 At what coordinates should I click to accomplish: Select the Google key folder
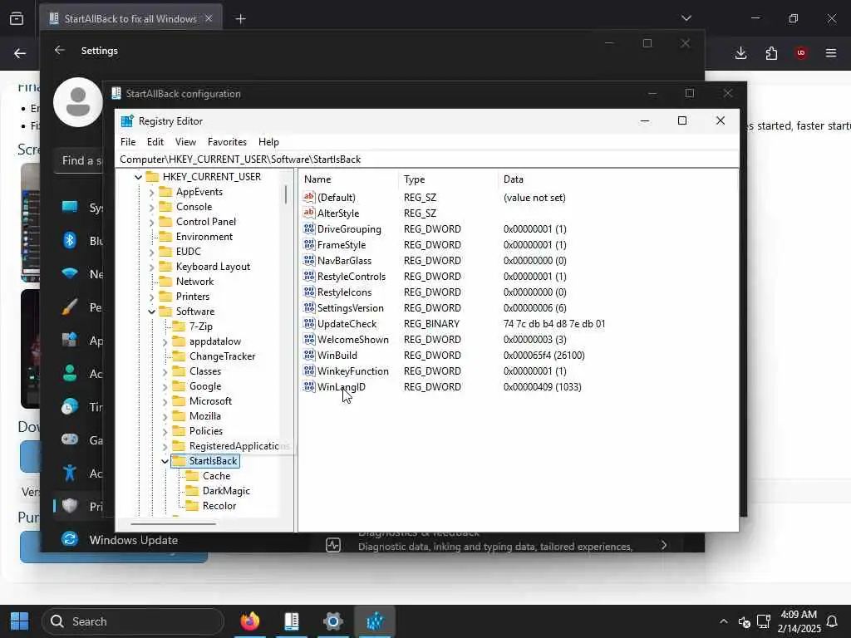(x=205, y=386)
